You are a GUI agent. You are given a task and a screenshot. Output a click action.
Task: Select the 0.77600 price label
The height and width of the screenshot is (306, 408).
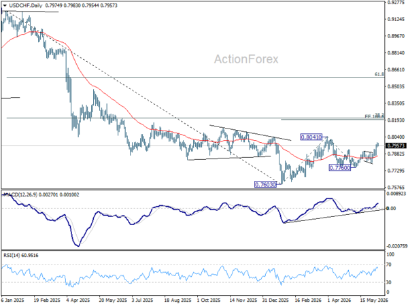(x=340, y=168)
